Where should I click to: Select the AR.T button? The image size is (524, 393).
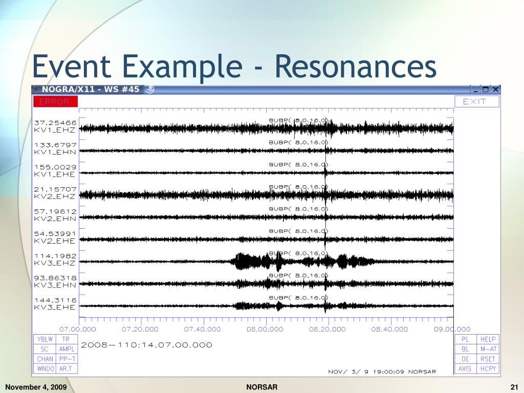(x=67, y=368)
